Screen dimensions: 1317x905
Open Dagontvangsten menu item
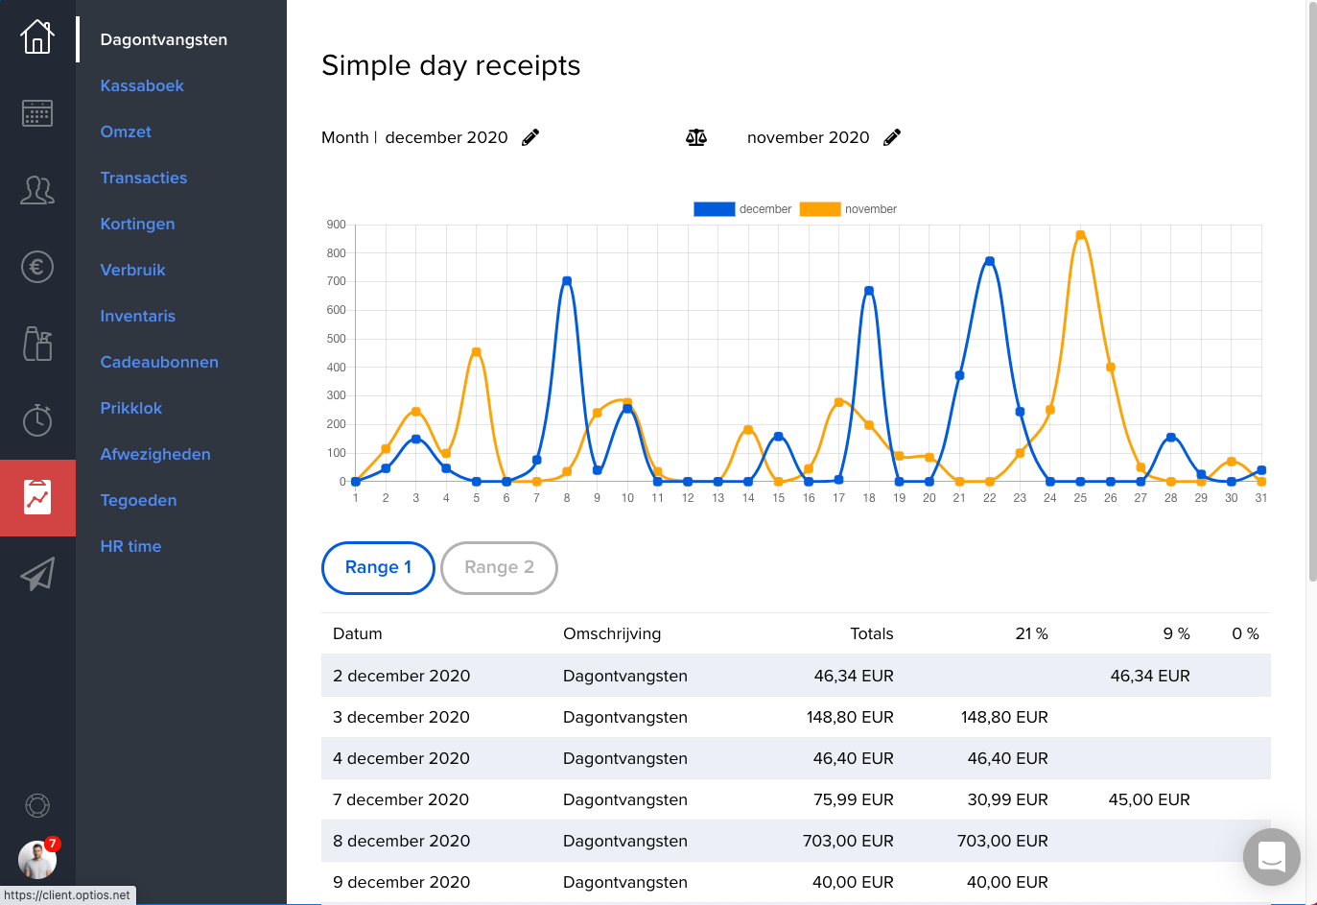(164, 39)
